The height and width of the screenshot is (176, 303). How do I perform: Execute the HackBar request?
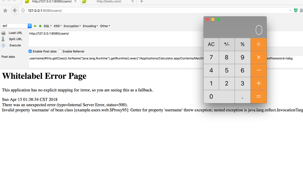point(15,45)
